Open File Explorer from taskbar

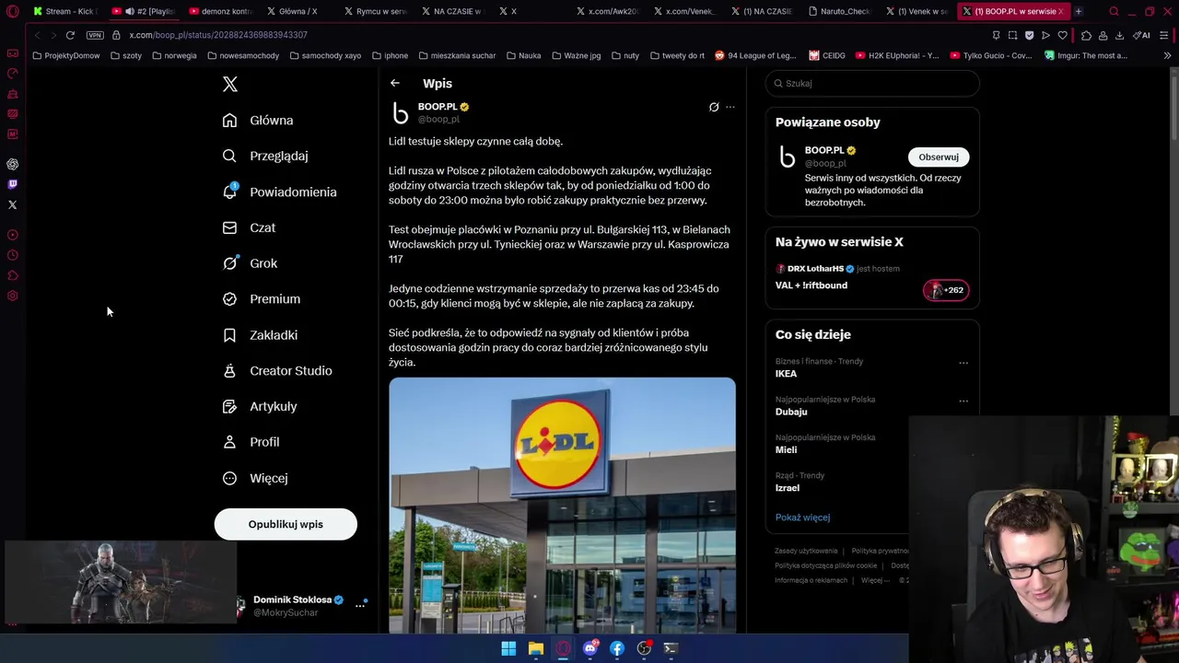coord(535,648)
